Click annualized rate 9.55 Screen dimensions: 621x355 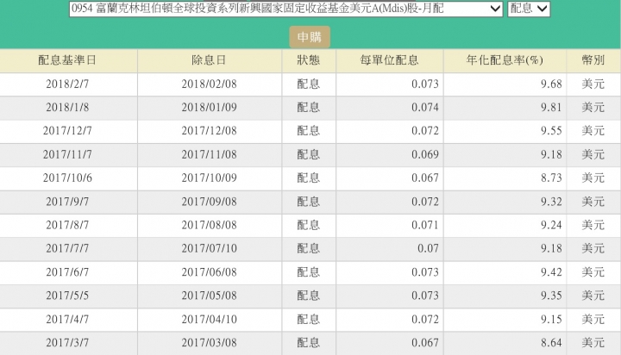[x=551, y=131]
